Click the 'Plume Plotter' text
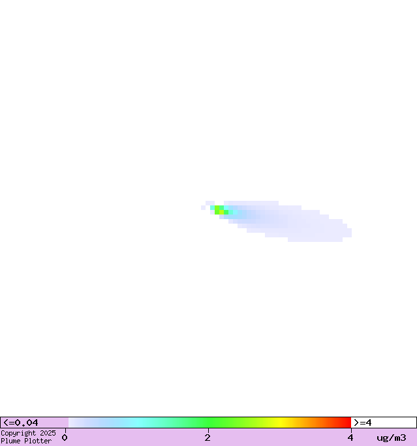The width and height of the screenshot is (417, 446). coord(26,441)
